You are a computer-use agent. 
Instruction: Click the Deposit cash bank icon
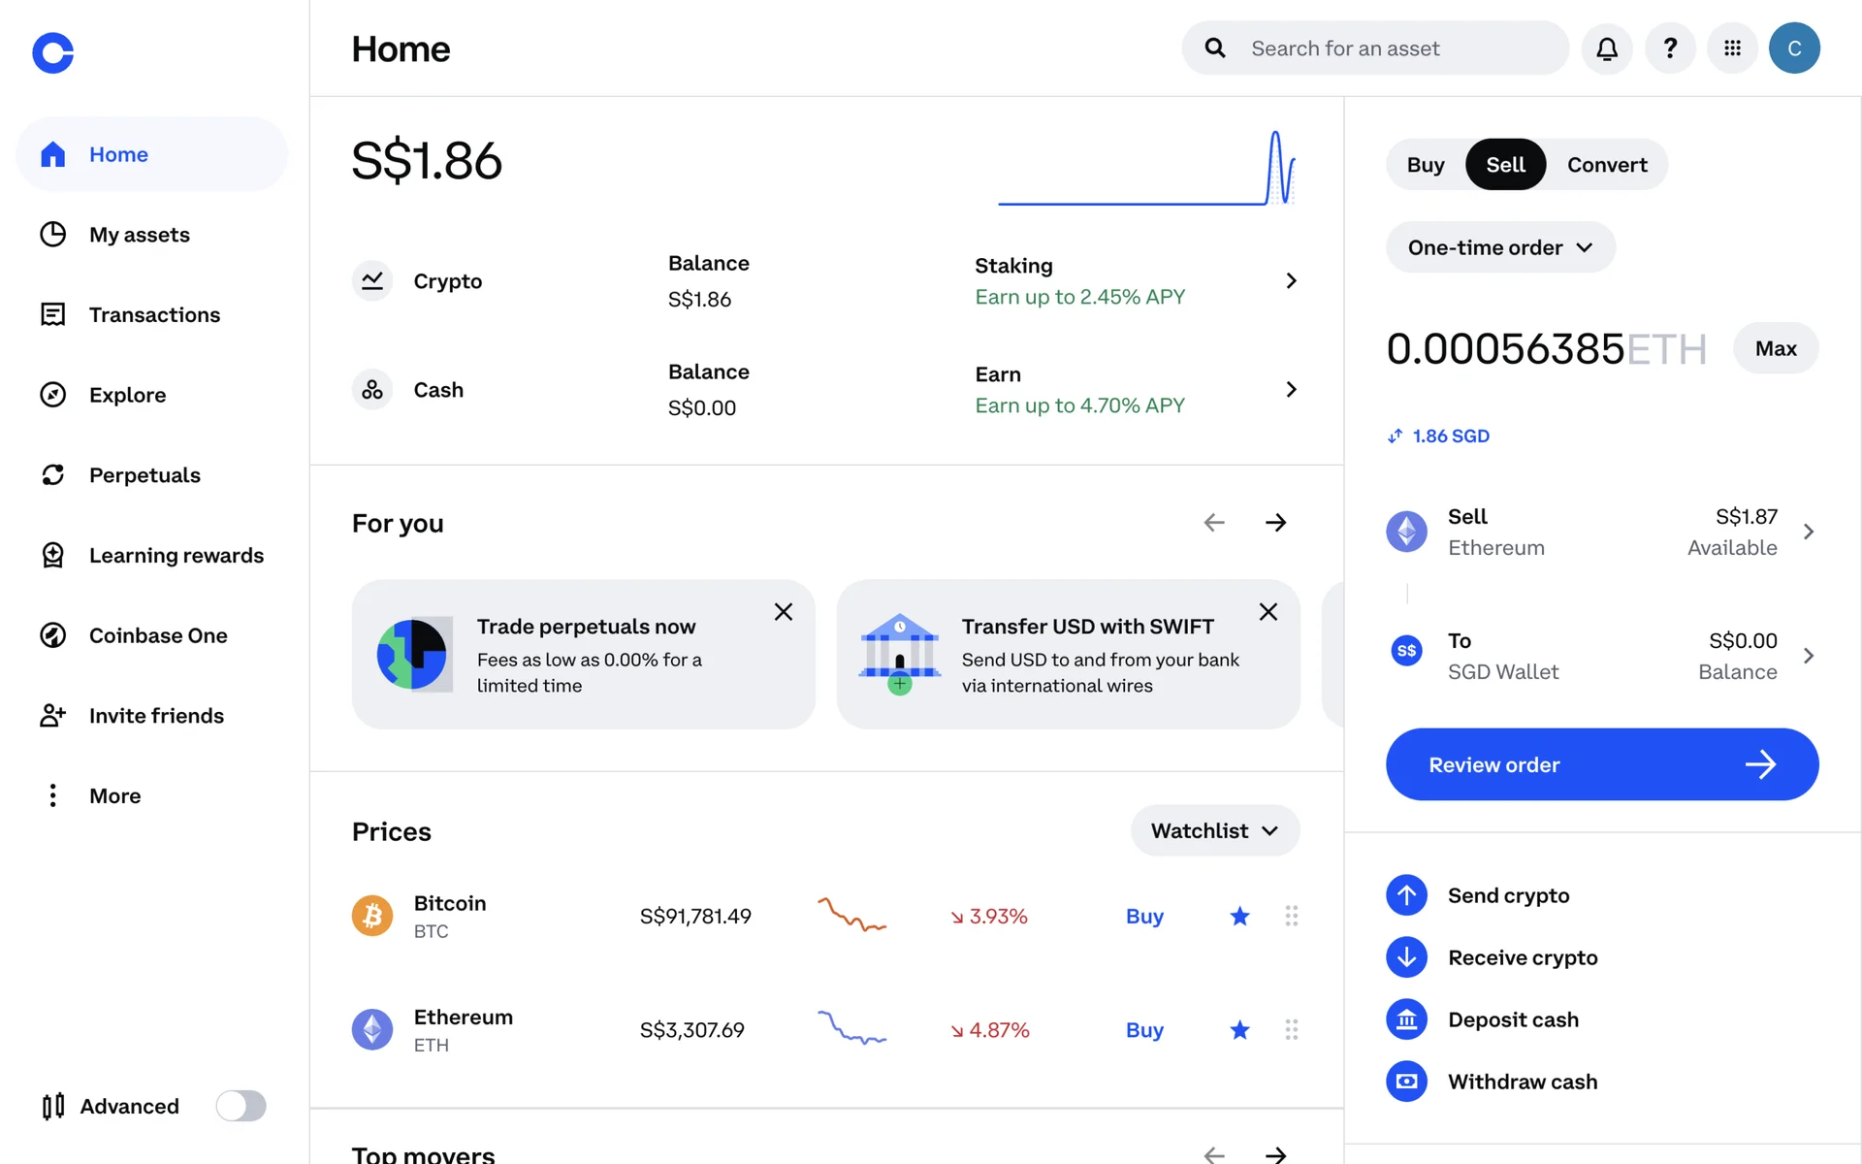[x=1406, y=1019]
